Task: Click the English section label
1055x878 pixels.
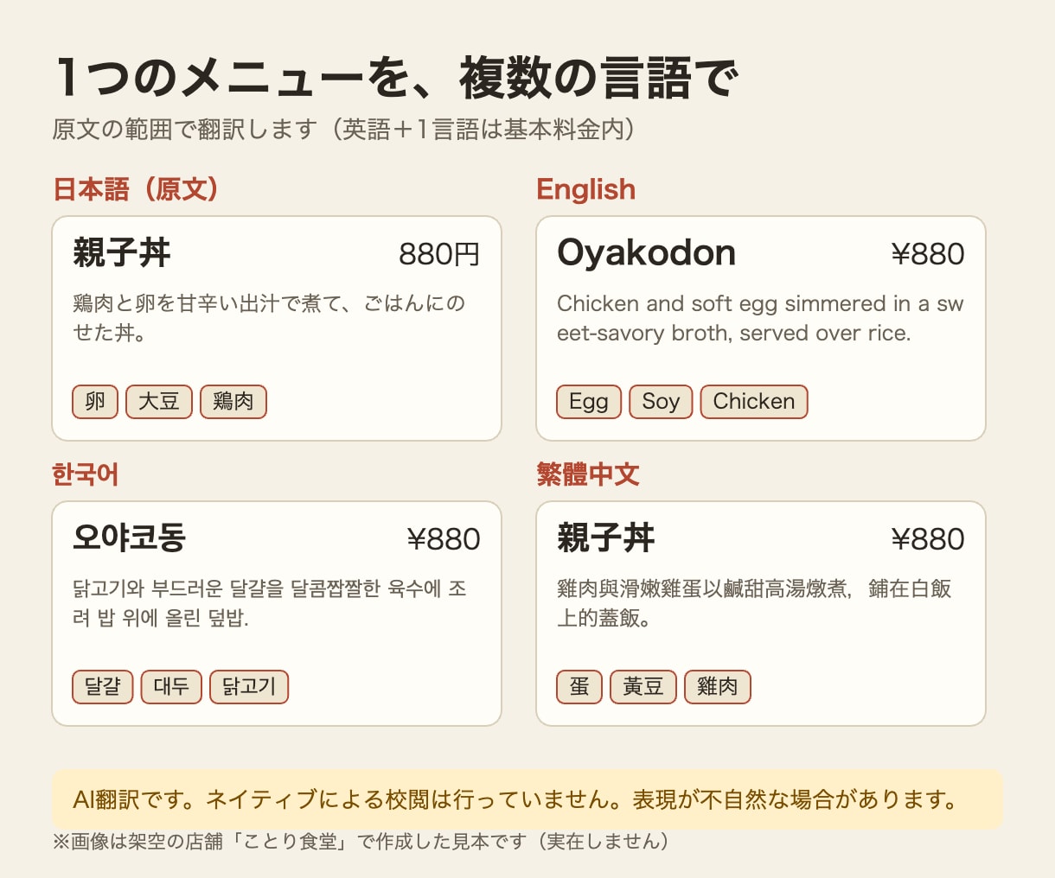Action: (x=585, y=189)
